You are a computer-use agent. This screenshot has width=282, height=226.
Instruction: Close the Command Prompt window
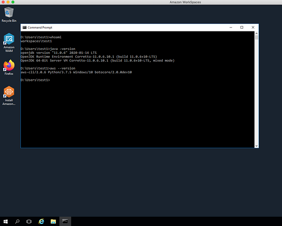tap(253, 27)
